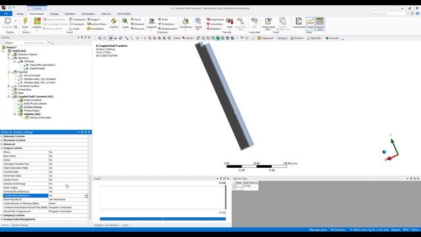Image resolution: width=421 pixels, height=237 pixels.
Task: Click the Search Outline input field
Action: 37,43
